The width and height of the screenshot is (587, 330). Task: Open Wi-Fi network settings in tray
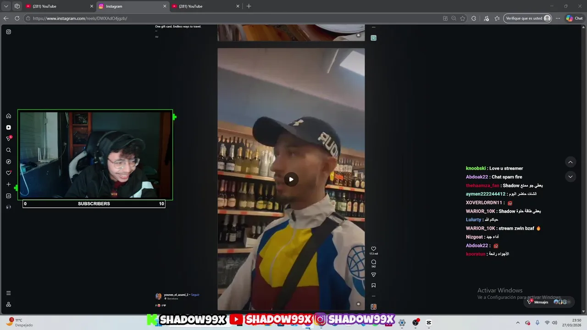click(547, 323)
